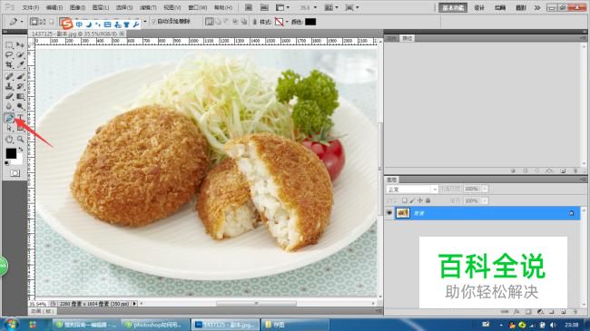Open foreground color picker

[x=11, y=153]
